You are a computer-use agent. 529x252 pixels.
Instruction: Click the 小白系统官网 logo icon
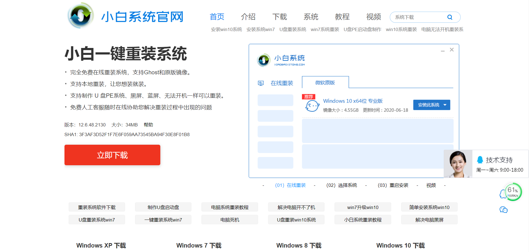point(81,16)
